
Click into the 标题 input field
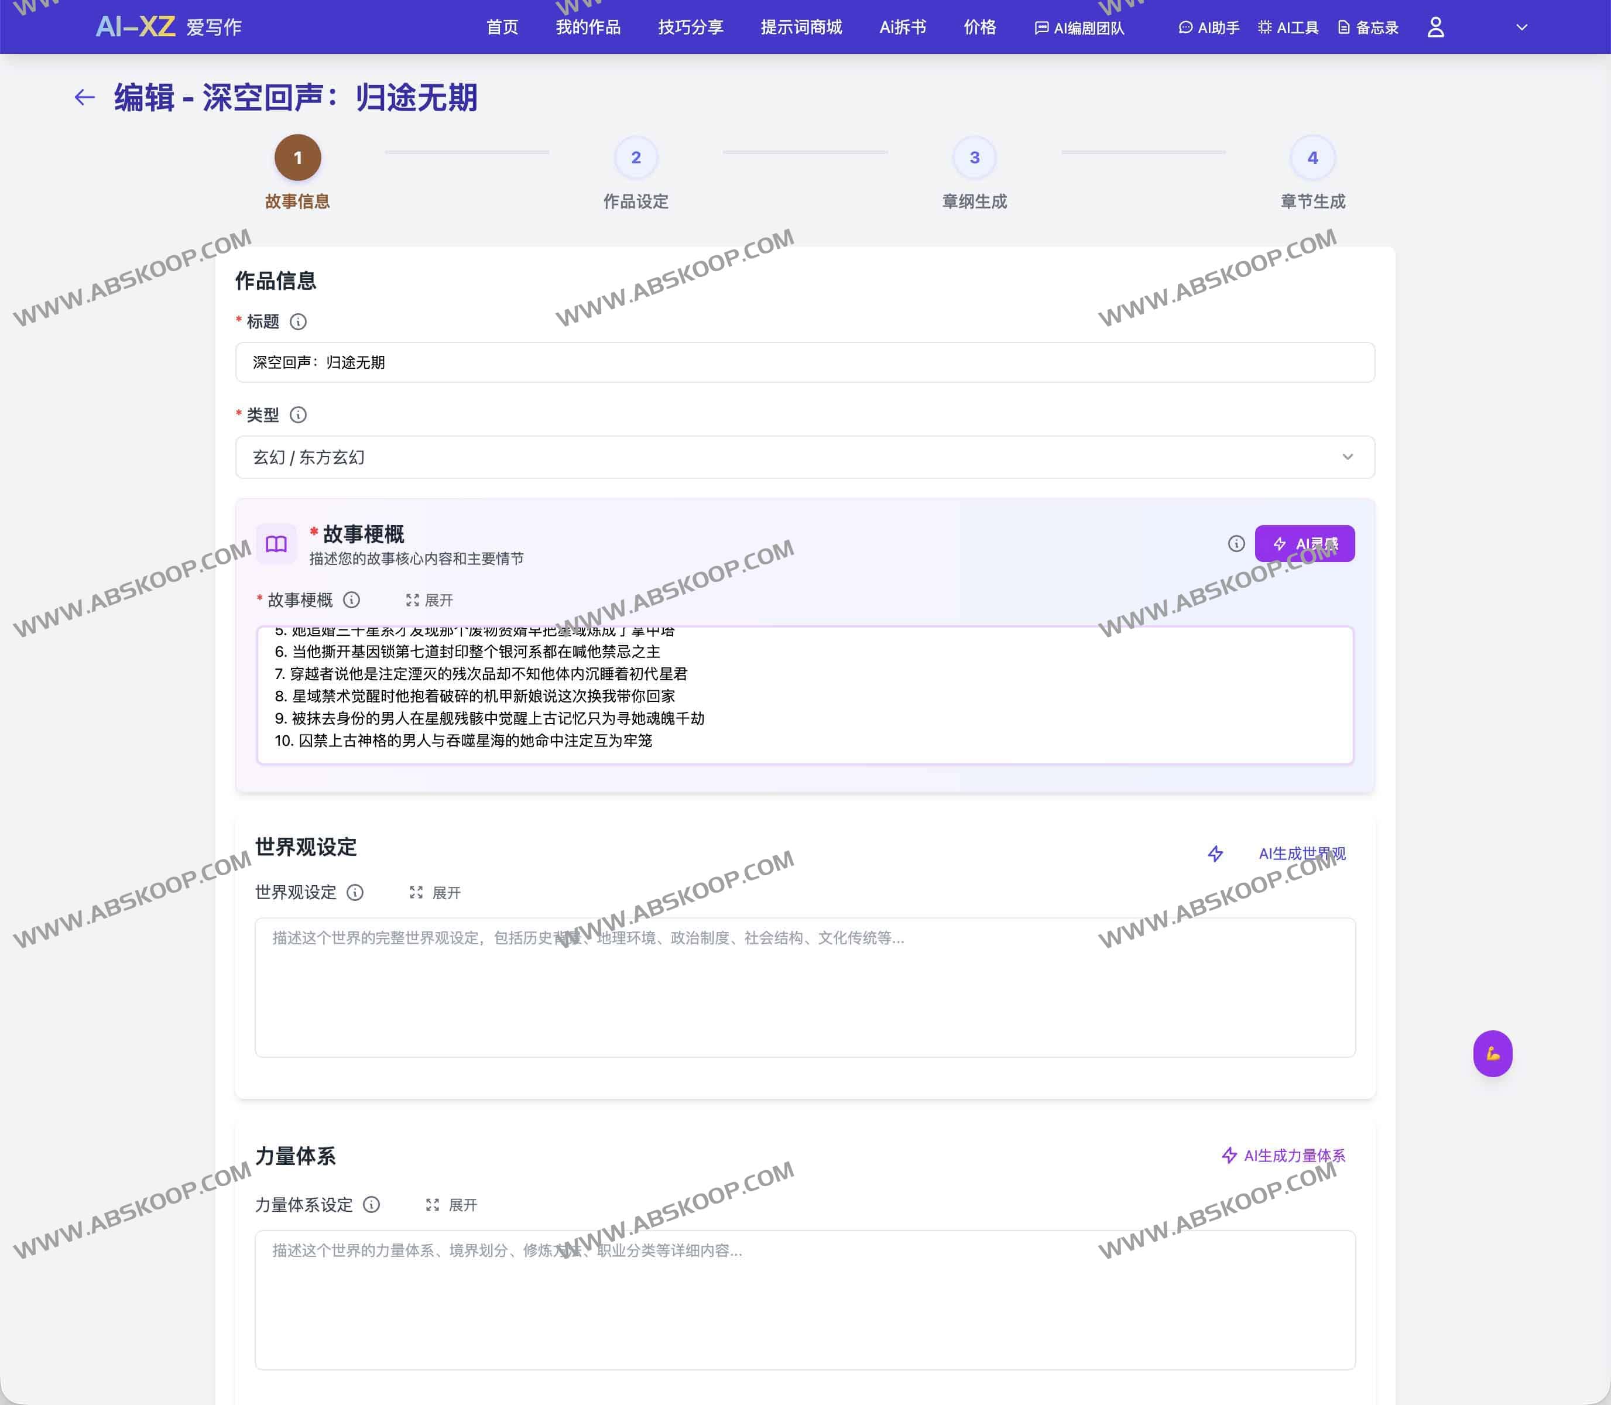804,362
